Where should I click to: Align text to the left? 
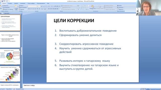49,9
